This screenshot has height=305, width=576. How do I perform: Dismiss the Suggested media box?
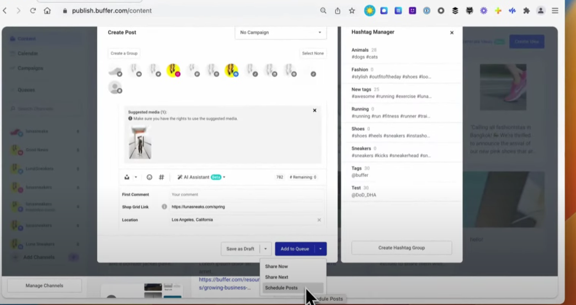tap(314, 110)
